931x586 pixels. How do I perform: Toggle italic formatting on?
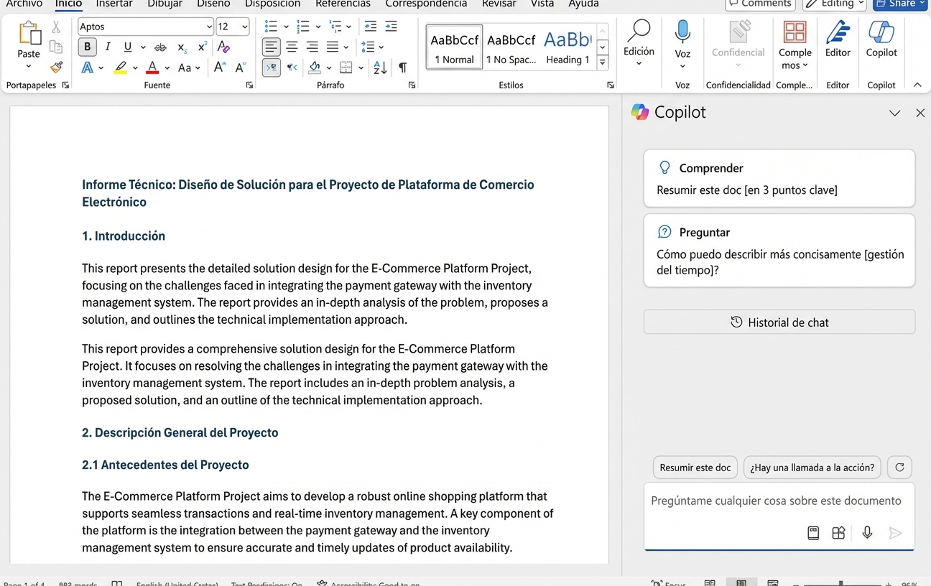tap(108, 47)
